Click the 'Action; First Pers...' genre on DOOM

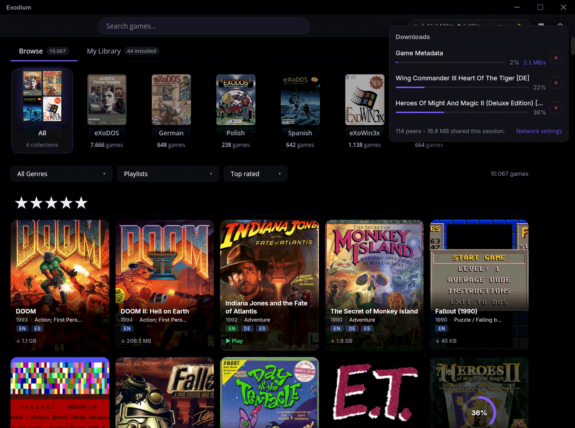(58, 320)
